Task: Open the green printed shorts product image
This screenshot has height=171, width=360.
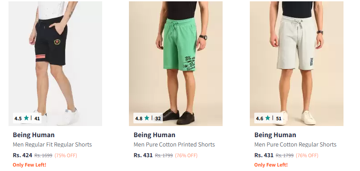Action: coord(176,64)
